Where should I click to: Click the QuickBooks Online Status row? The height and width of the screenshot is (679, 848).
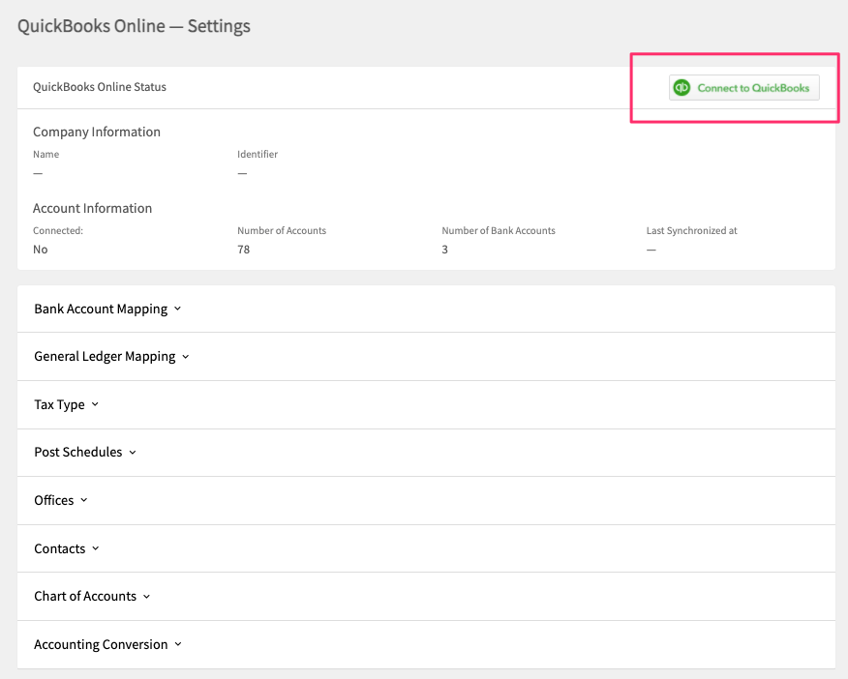(100, 86)
